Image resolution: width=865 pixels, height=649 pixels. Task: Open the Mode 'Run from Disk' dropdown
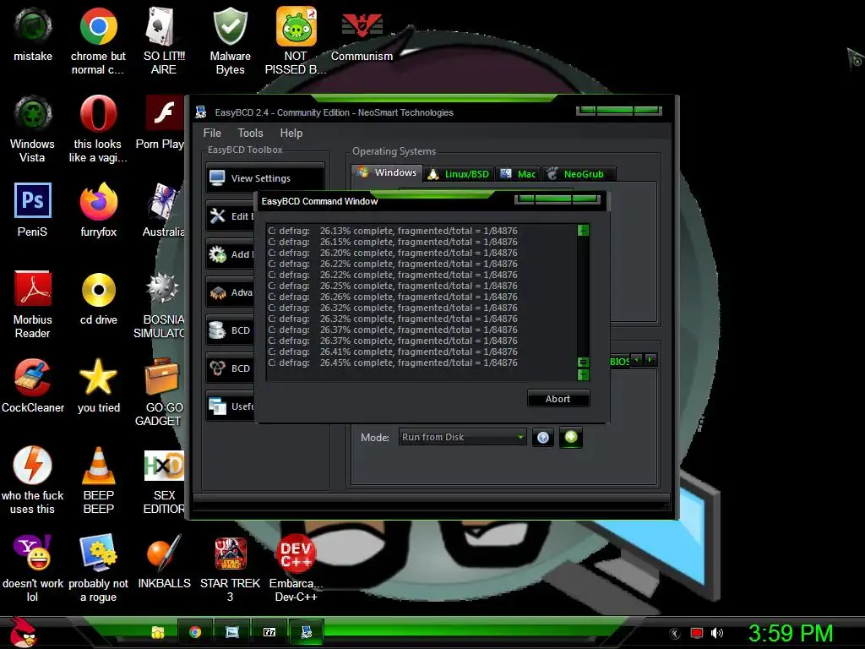(462, 437)
